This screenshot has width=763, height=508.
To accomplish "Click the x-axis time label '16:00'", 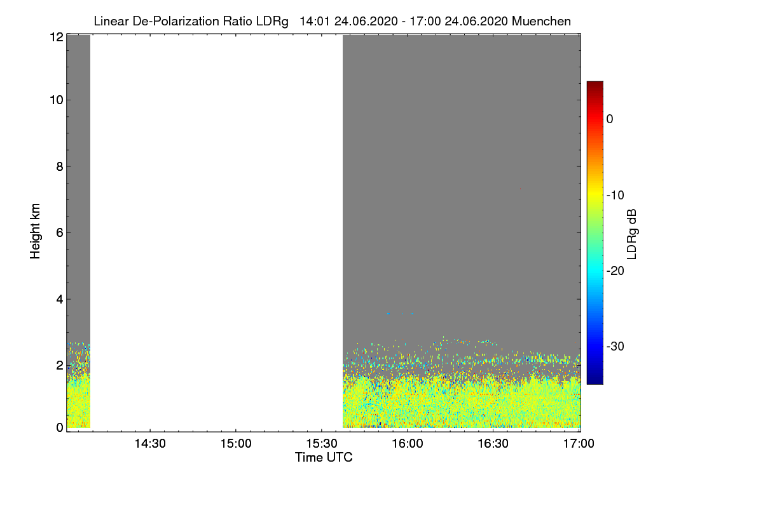I will [x=408, y=444].
